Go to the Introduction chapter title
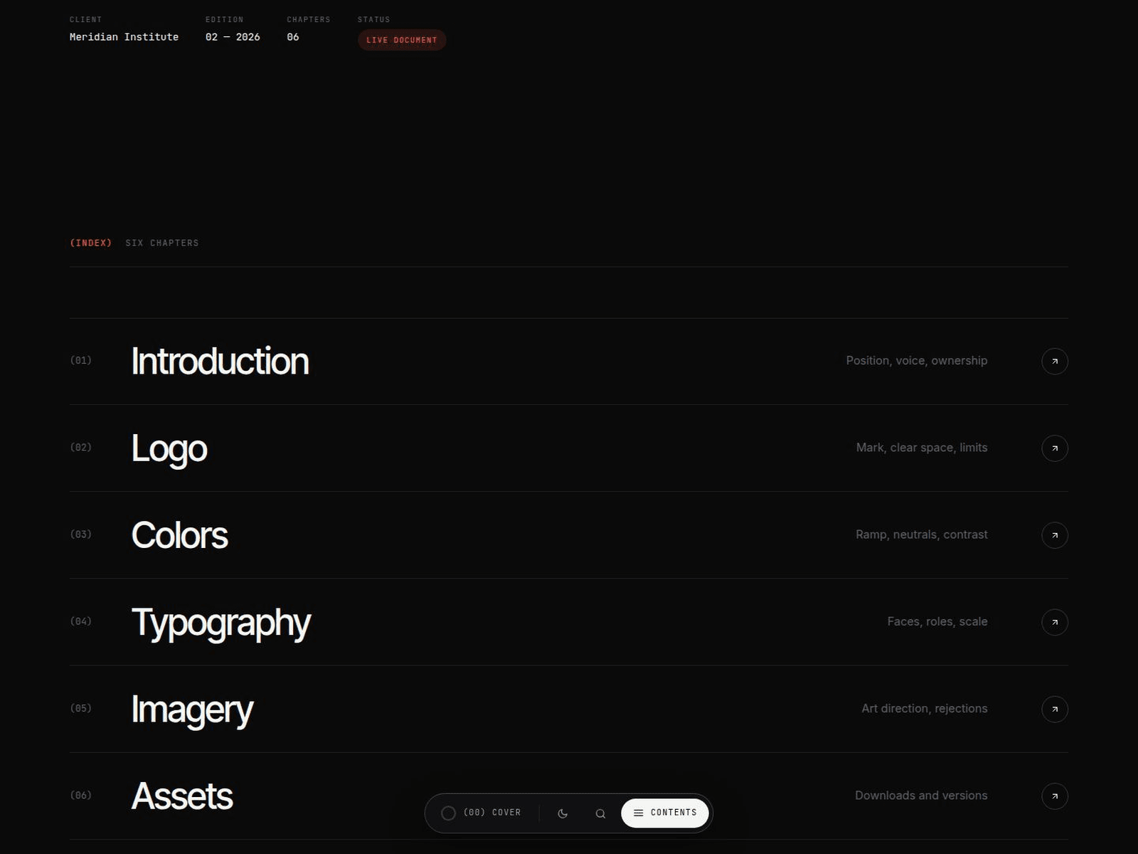The width and height of the screenshot is (1138, 854). coord(220,362)
